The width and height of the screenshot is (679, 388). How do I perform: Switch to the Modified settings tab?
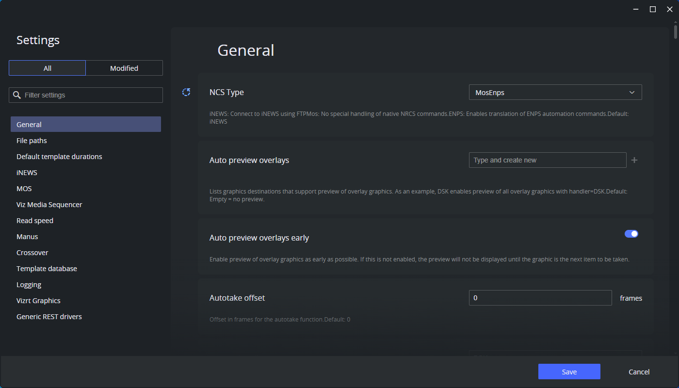[124, 68]
